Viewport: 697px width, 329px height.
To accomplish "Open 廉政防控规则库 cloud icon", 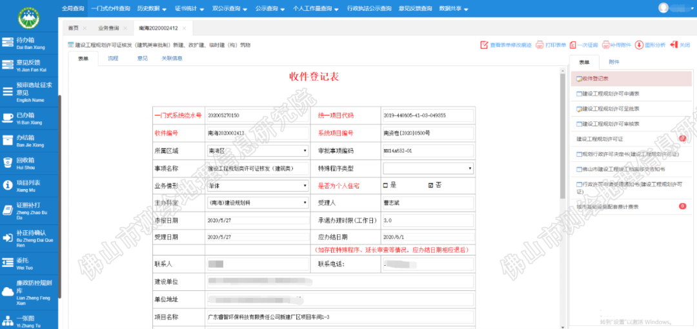I will 7,292.
